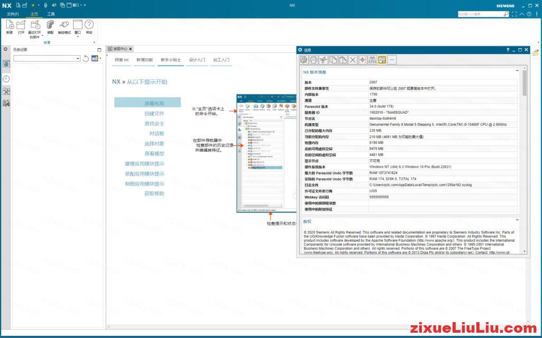
Task: Select the 新增功能 tab
Action: pos(144,60)
